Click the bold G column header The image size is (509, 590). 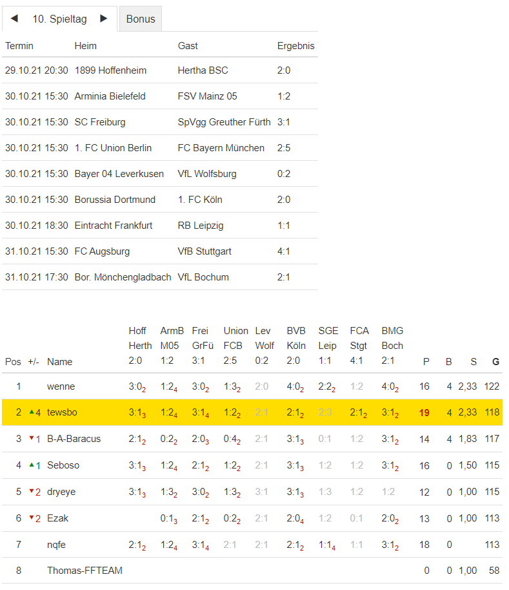coord(495,362)
